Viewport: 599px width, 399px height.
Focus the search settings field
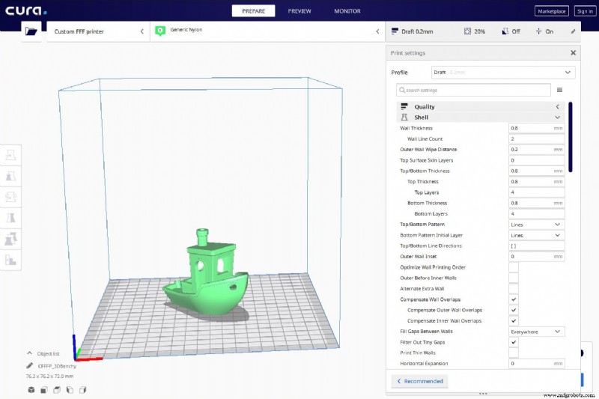(x=474, y=90)
